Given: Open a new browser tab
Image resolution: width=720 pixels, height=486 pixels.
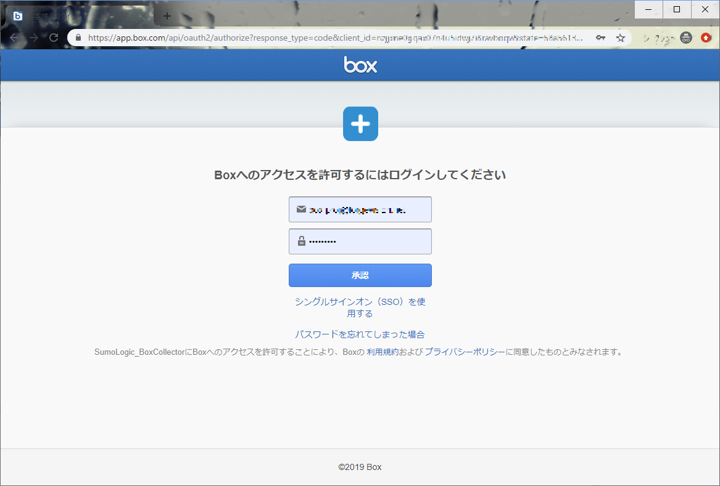Looking at the screenshot, I should (x=167, y=16).
